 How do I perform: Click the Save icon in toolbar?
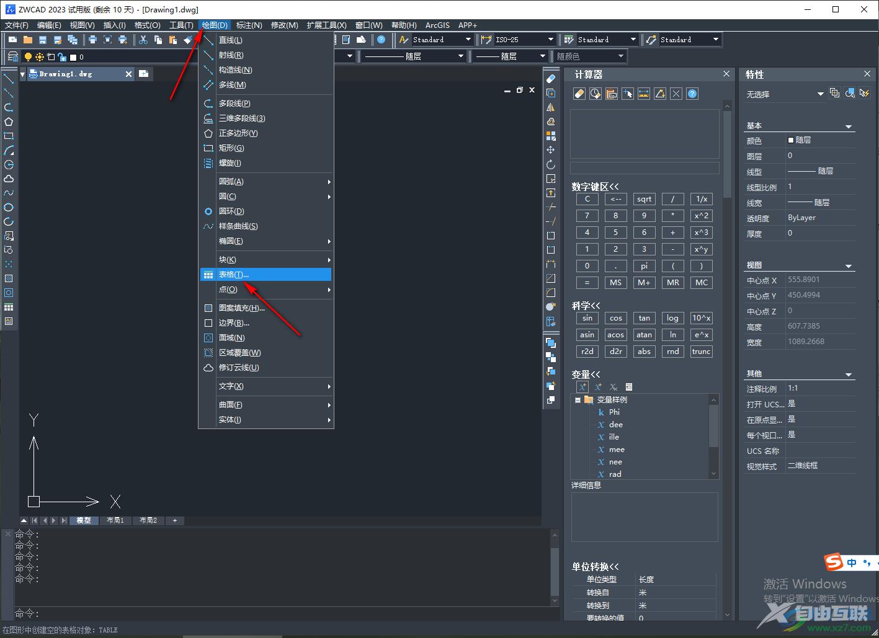point(42,40)
